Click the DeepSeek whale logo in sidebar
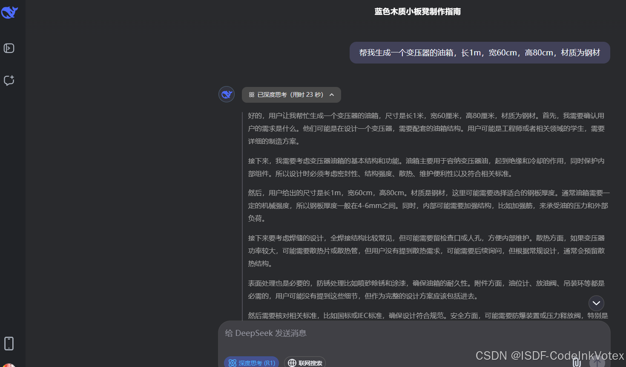The width and height of the screenshot is (626, 367). click(9, 12)
